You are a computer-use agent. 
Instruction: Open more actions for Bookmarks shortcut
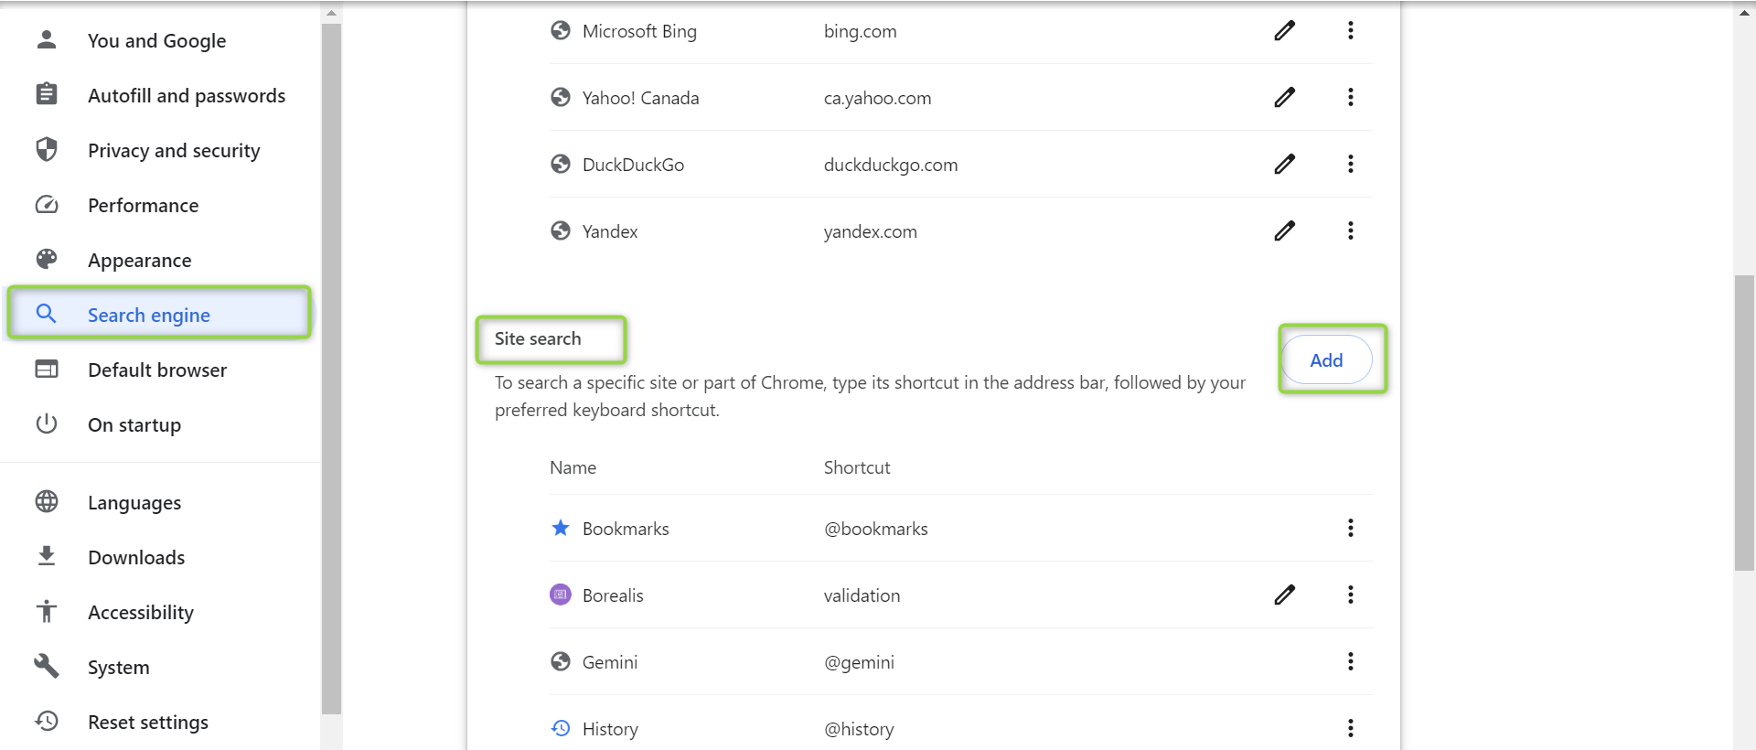click(1350, 529)
